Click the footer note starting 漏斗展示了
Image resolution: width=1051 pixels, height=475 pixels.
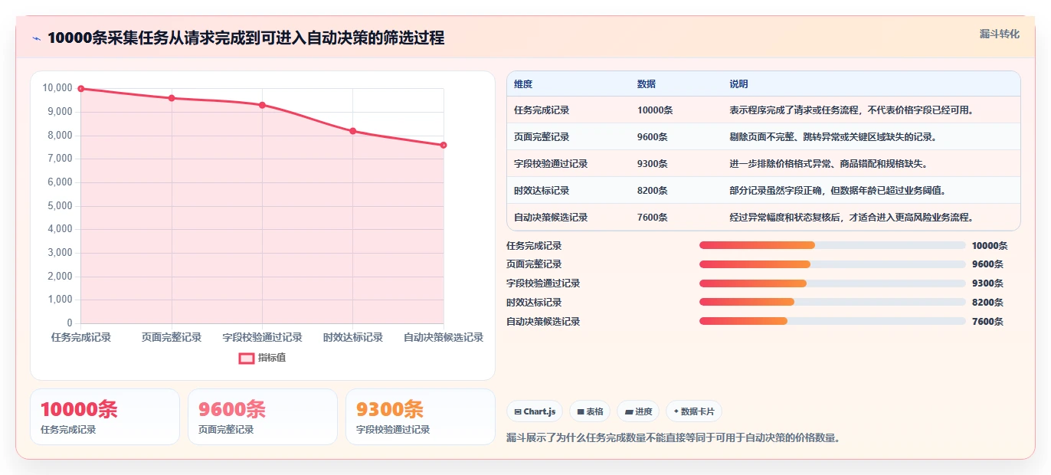tap(674, 438)
